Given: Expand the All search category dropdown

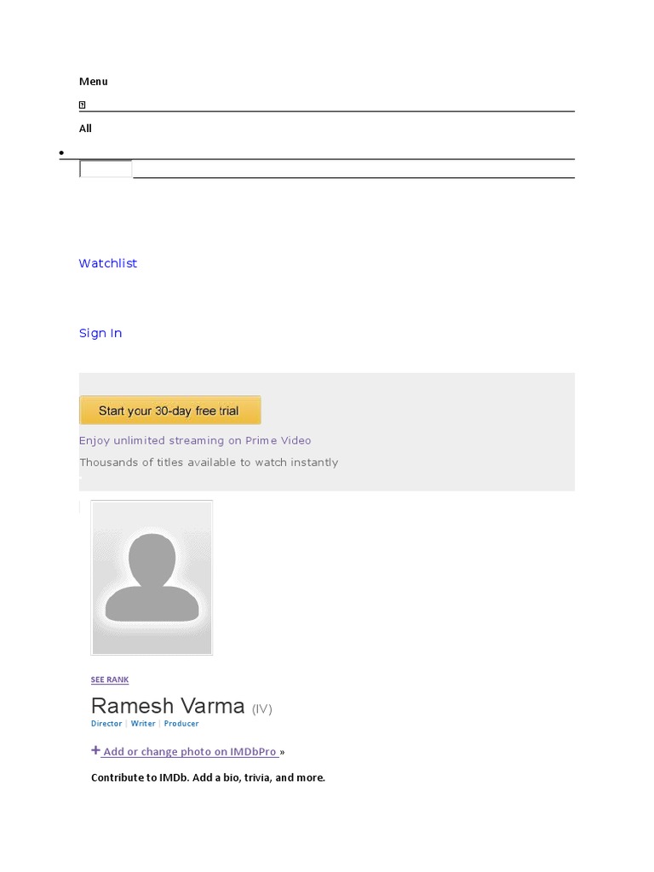Looking at the screenshot, I should click(x=85, y=129).
